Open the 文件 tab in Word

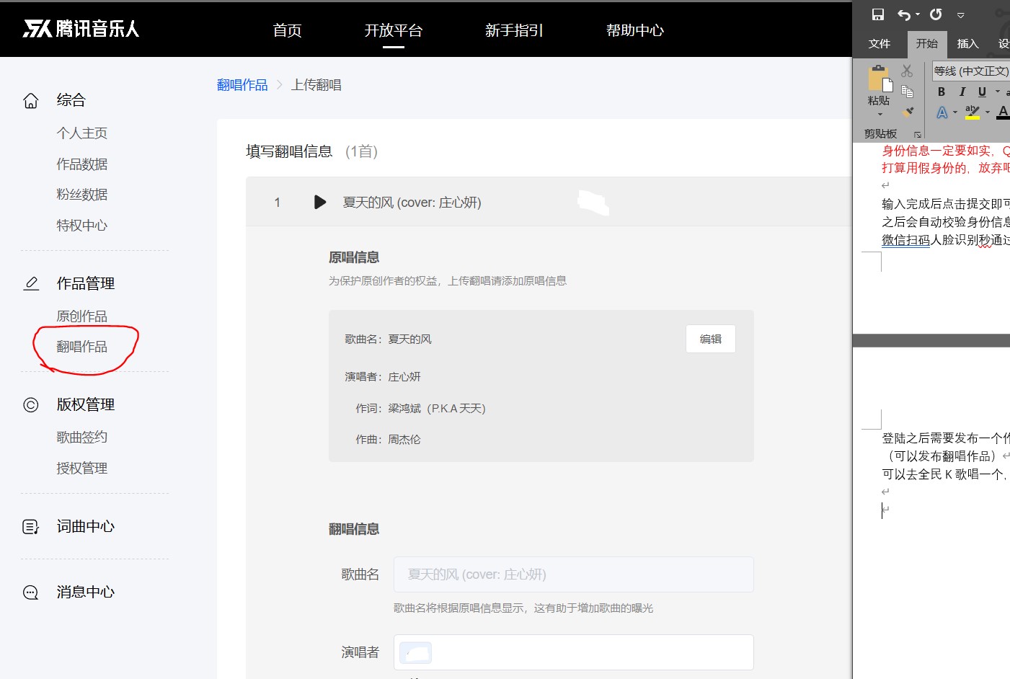coord(879,44)
